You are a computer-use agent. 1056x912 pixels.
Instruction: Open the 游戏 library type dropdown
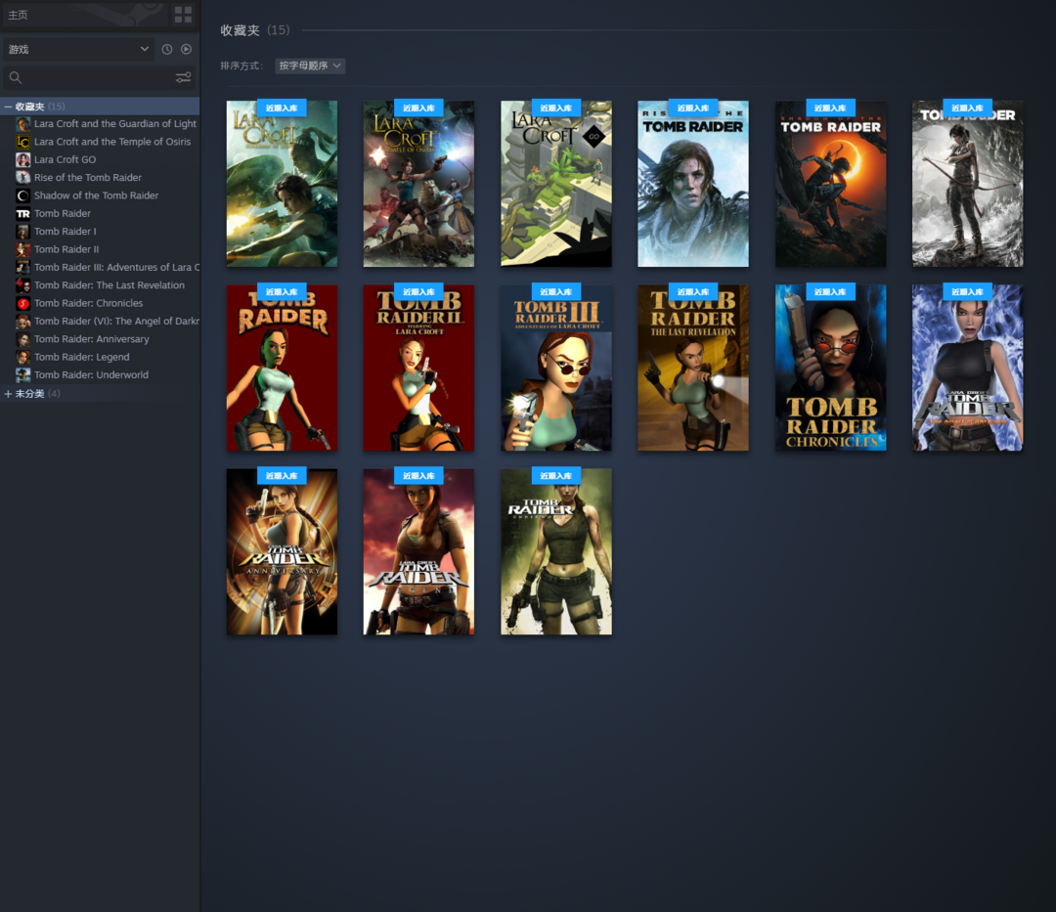(78, 49)
